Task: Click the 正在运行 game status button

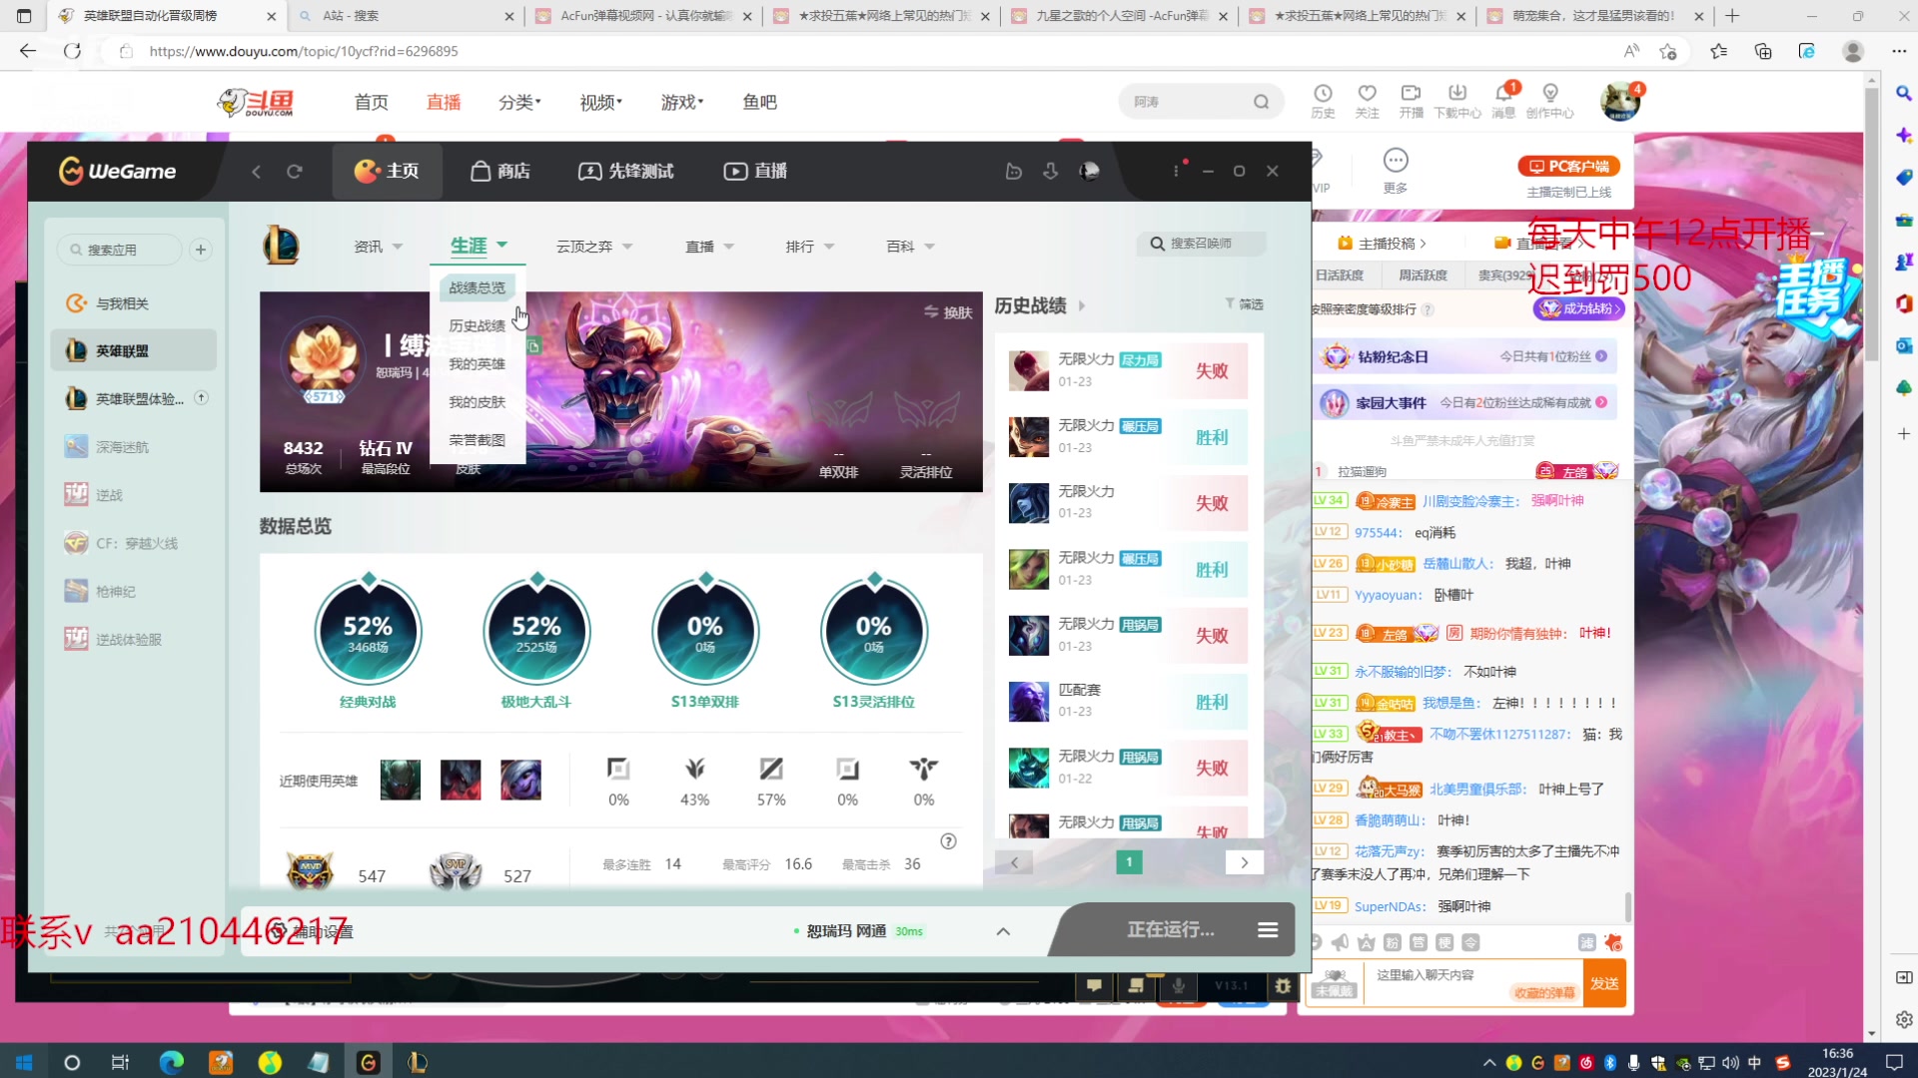Action: [1170, 930]
